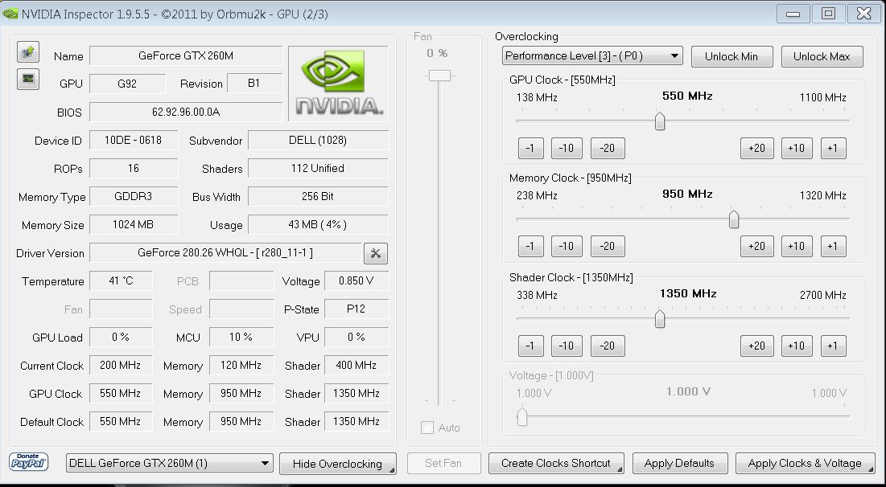886x487 pixels.
Task: Click the ROPs value 16
Action: click(x=134, y=168)
